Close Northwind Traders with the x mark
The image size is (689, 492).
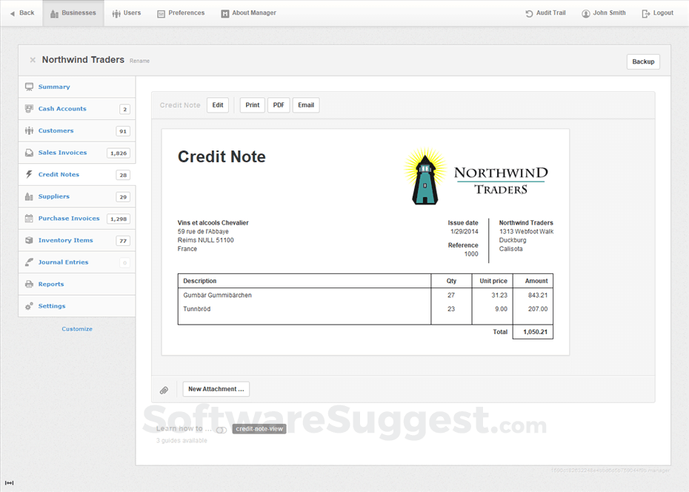coord(33,60)
